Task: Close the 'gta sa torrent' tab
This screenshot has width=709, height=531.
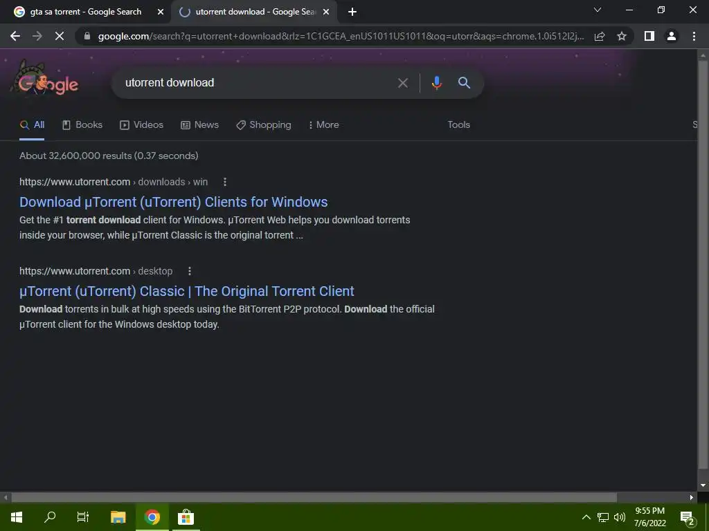Action: (x=161, y=12)
